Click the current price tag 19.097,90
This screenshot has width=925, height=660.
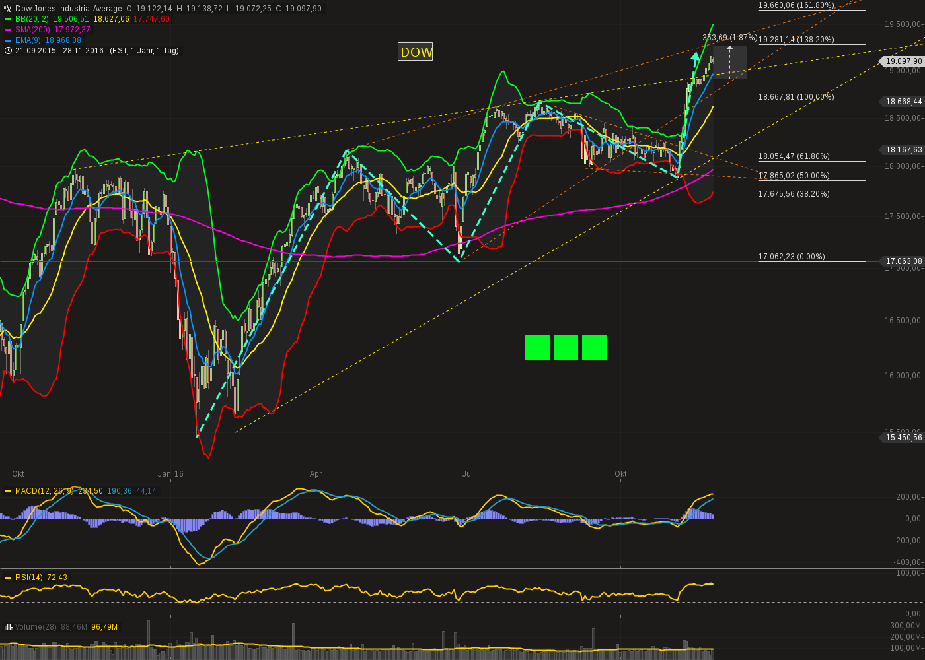click(x=903, y=61)
